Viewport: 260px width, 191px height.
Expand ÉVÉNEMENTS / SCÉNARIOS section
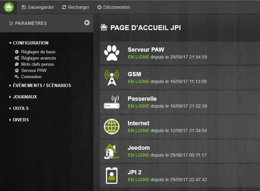[40, 85]
